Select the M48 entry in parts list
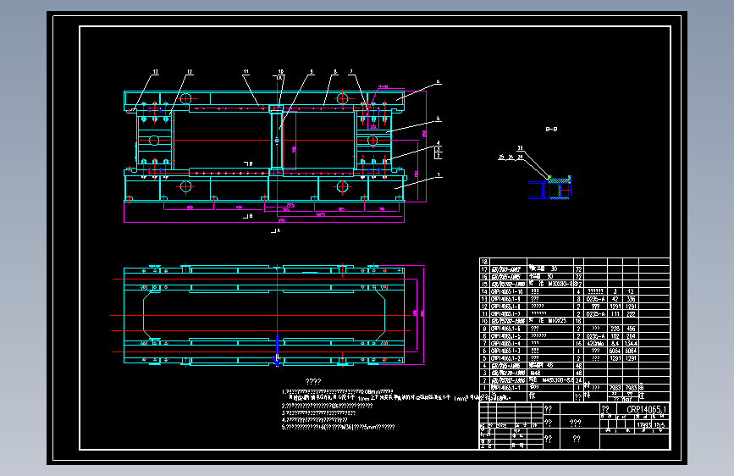This screenshot has width=734, height=476. point(535,374)
